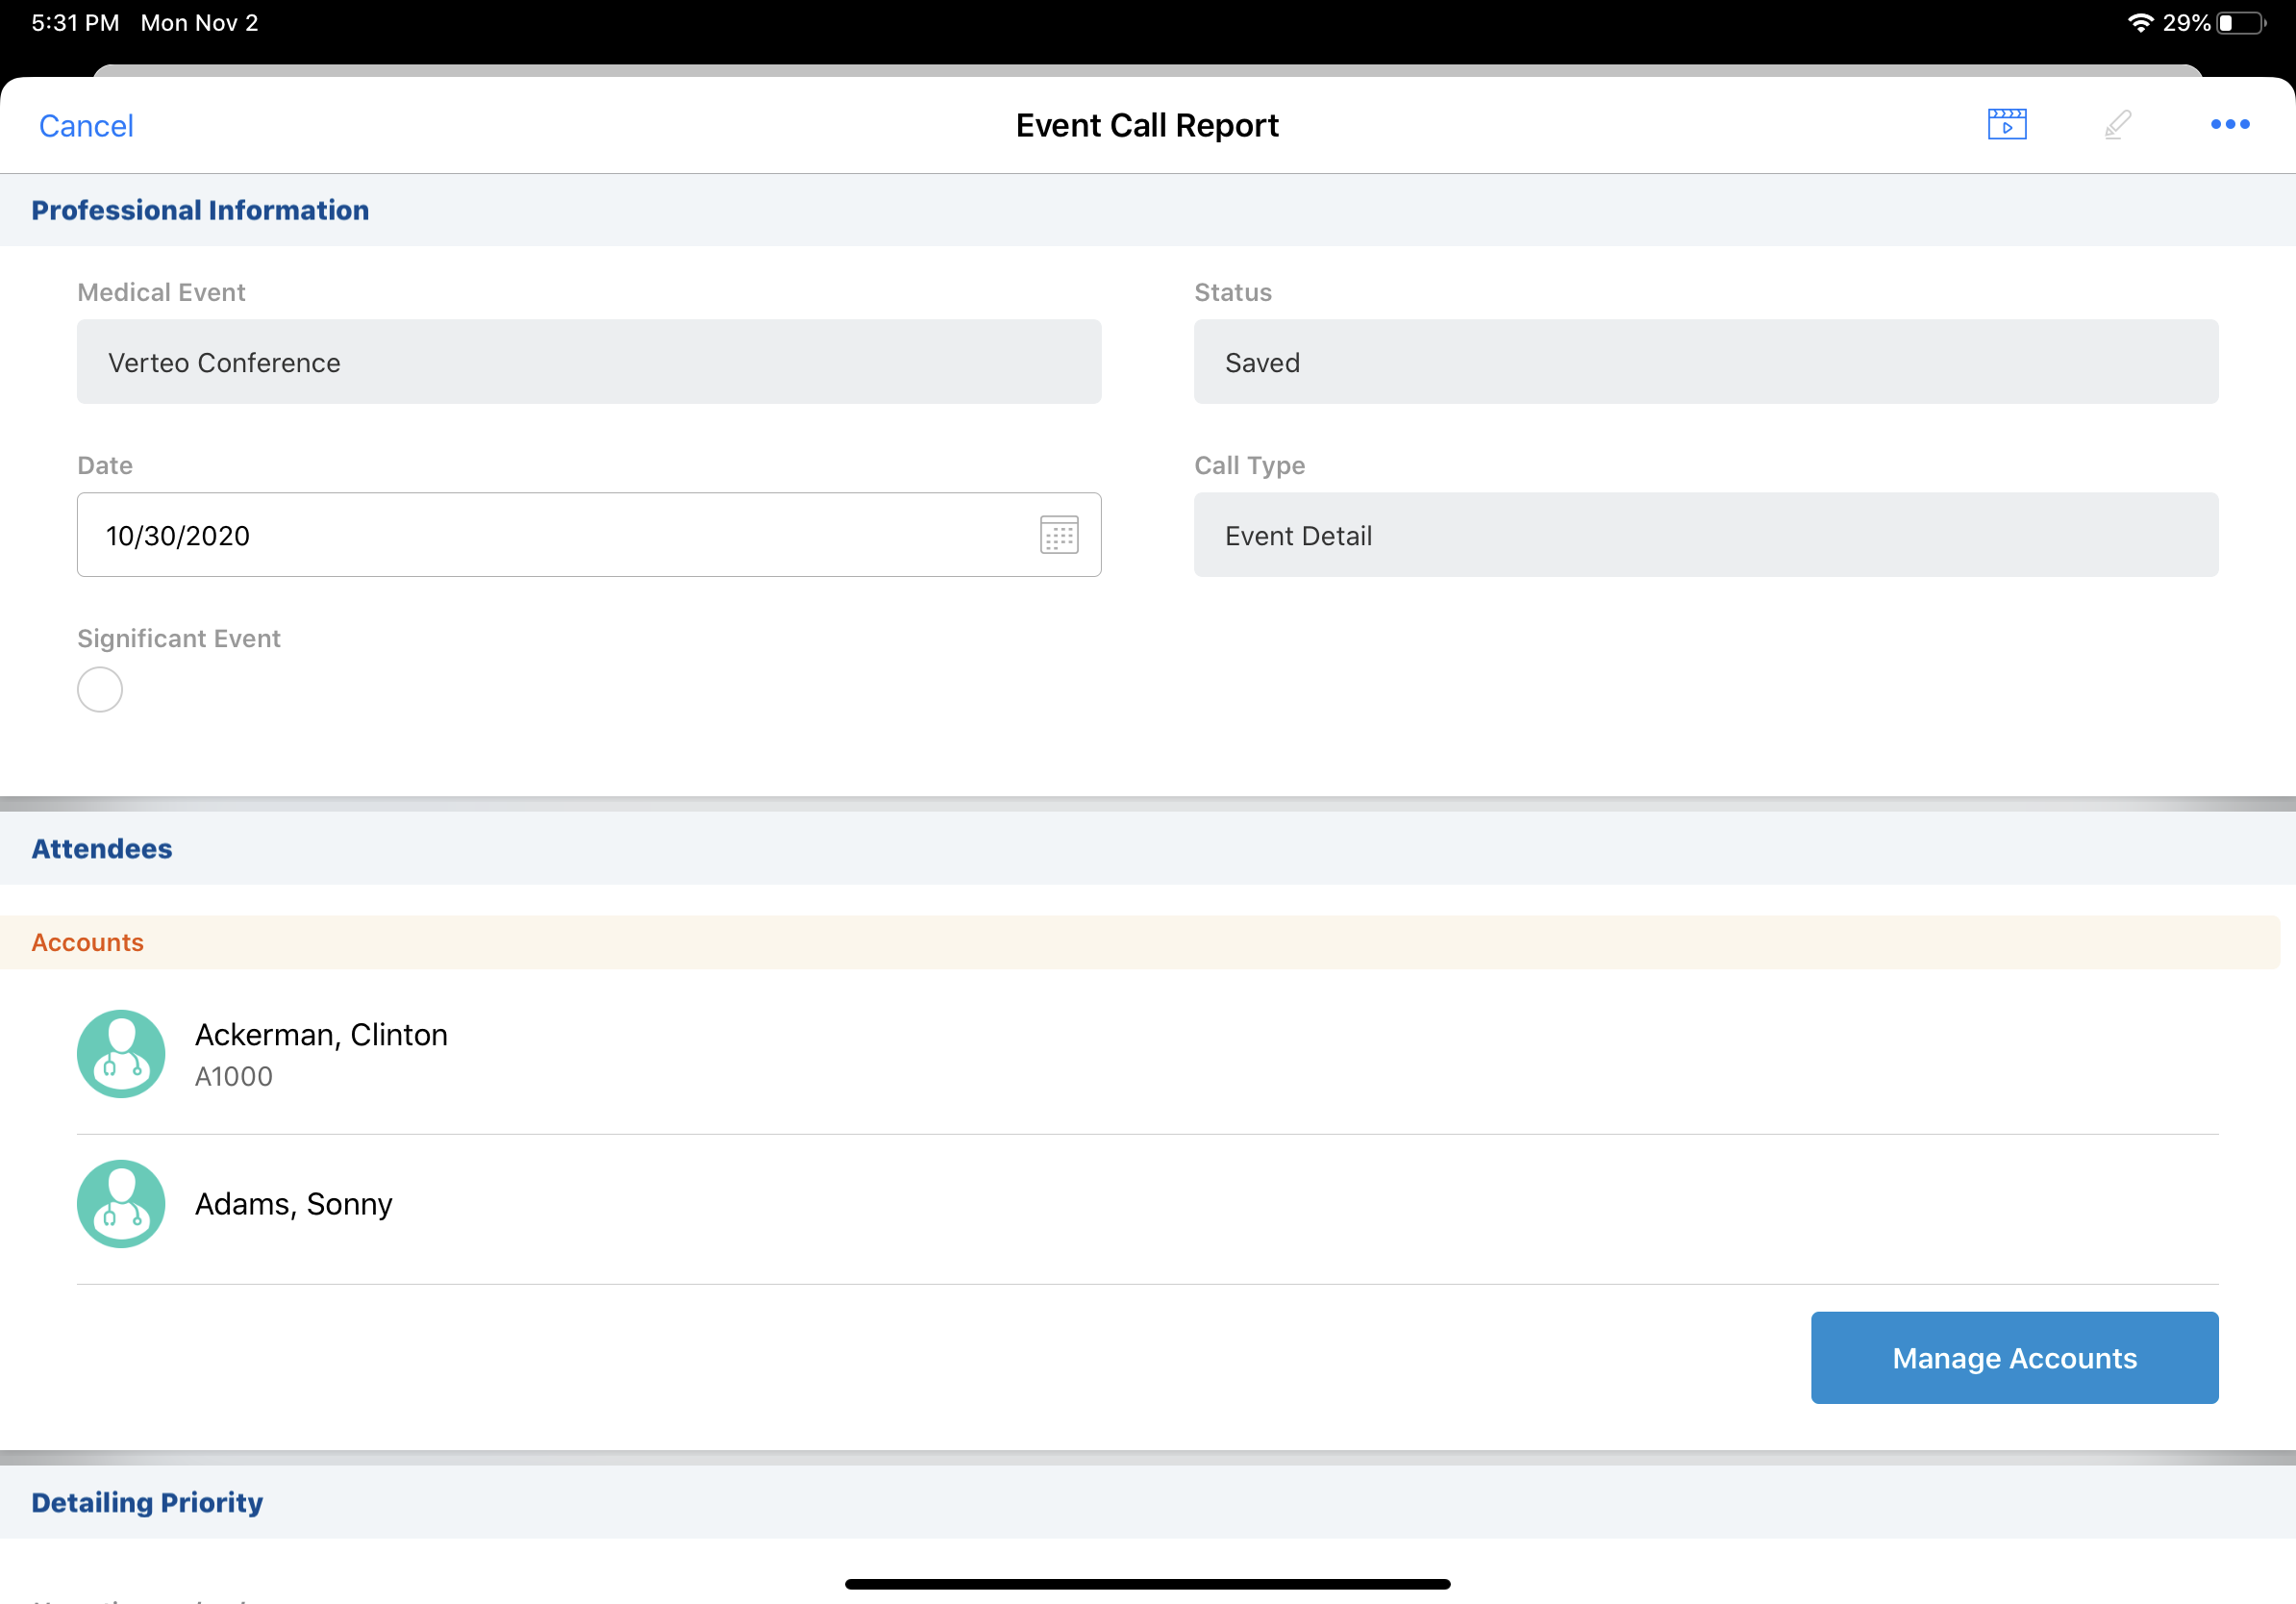This screenshot has width=2296, height=1604.
Task: Tap Ackerman, Clinton doctor avatar icon
Action: (x=121, y=1053)
